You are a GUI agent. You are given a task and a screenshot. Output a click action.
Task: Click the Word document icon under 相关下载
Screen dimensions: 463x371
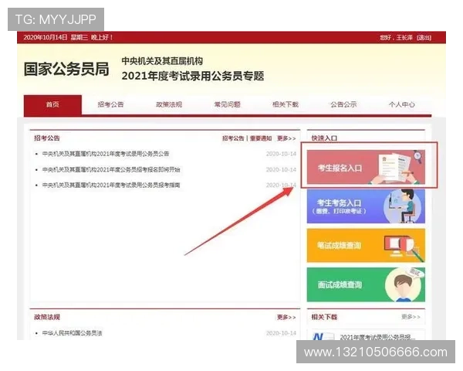click(323, 336)
